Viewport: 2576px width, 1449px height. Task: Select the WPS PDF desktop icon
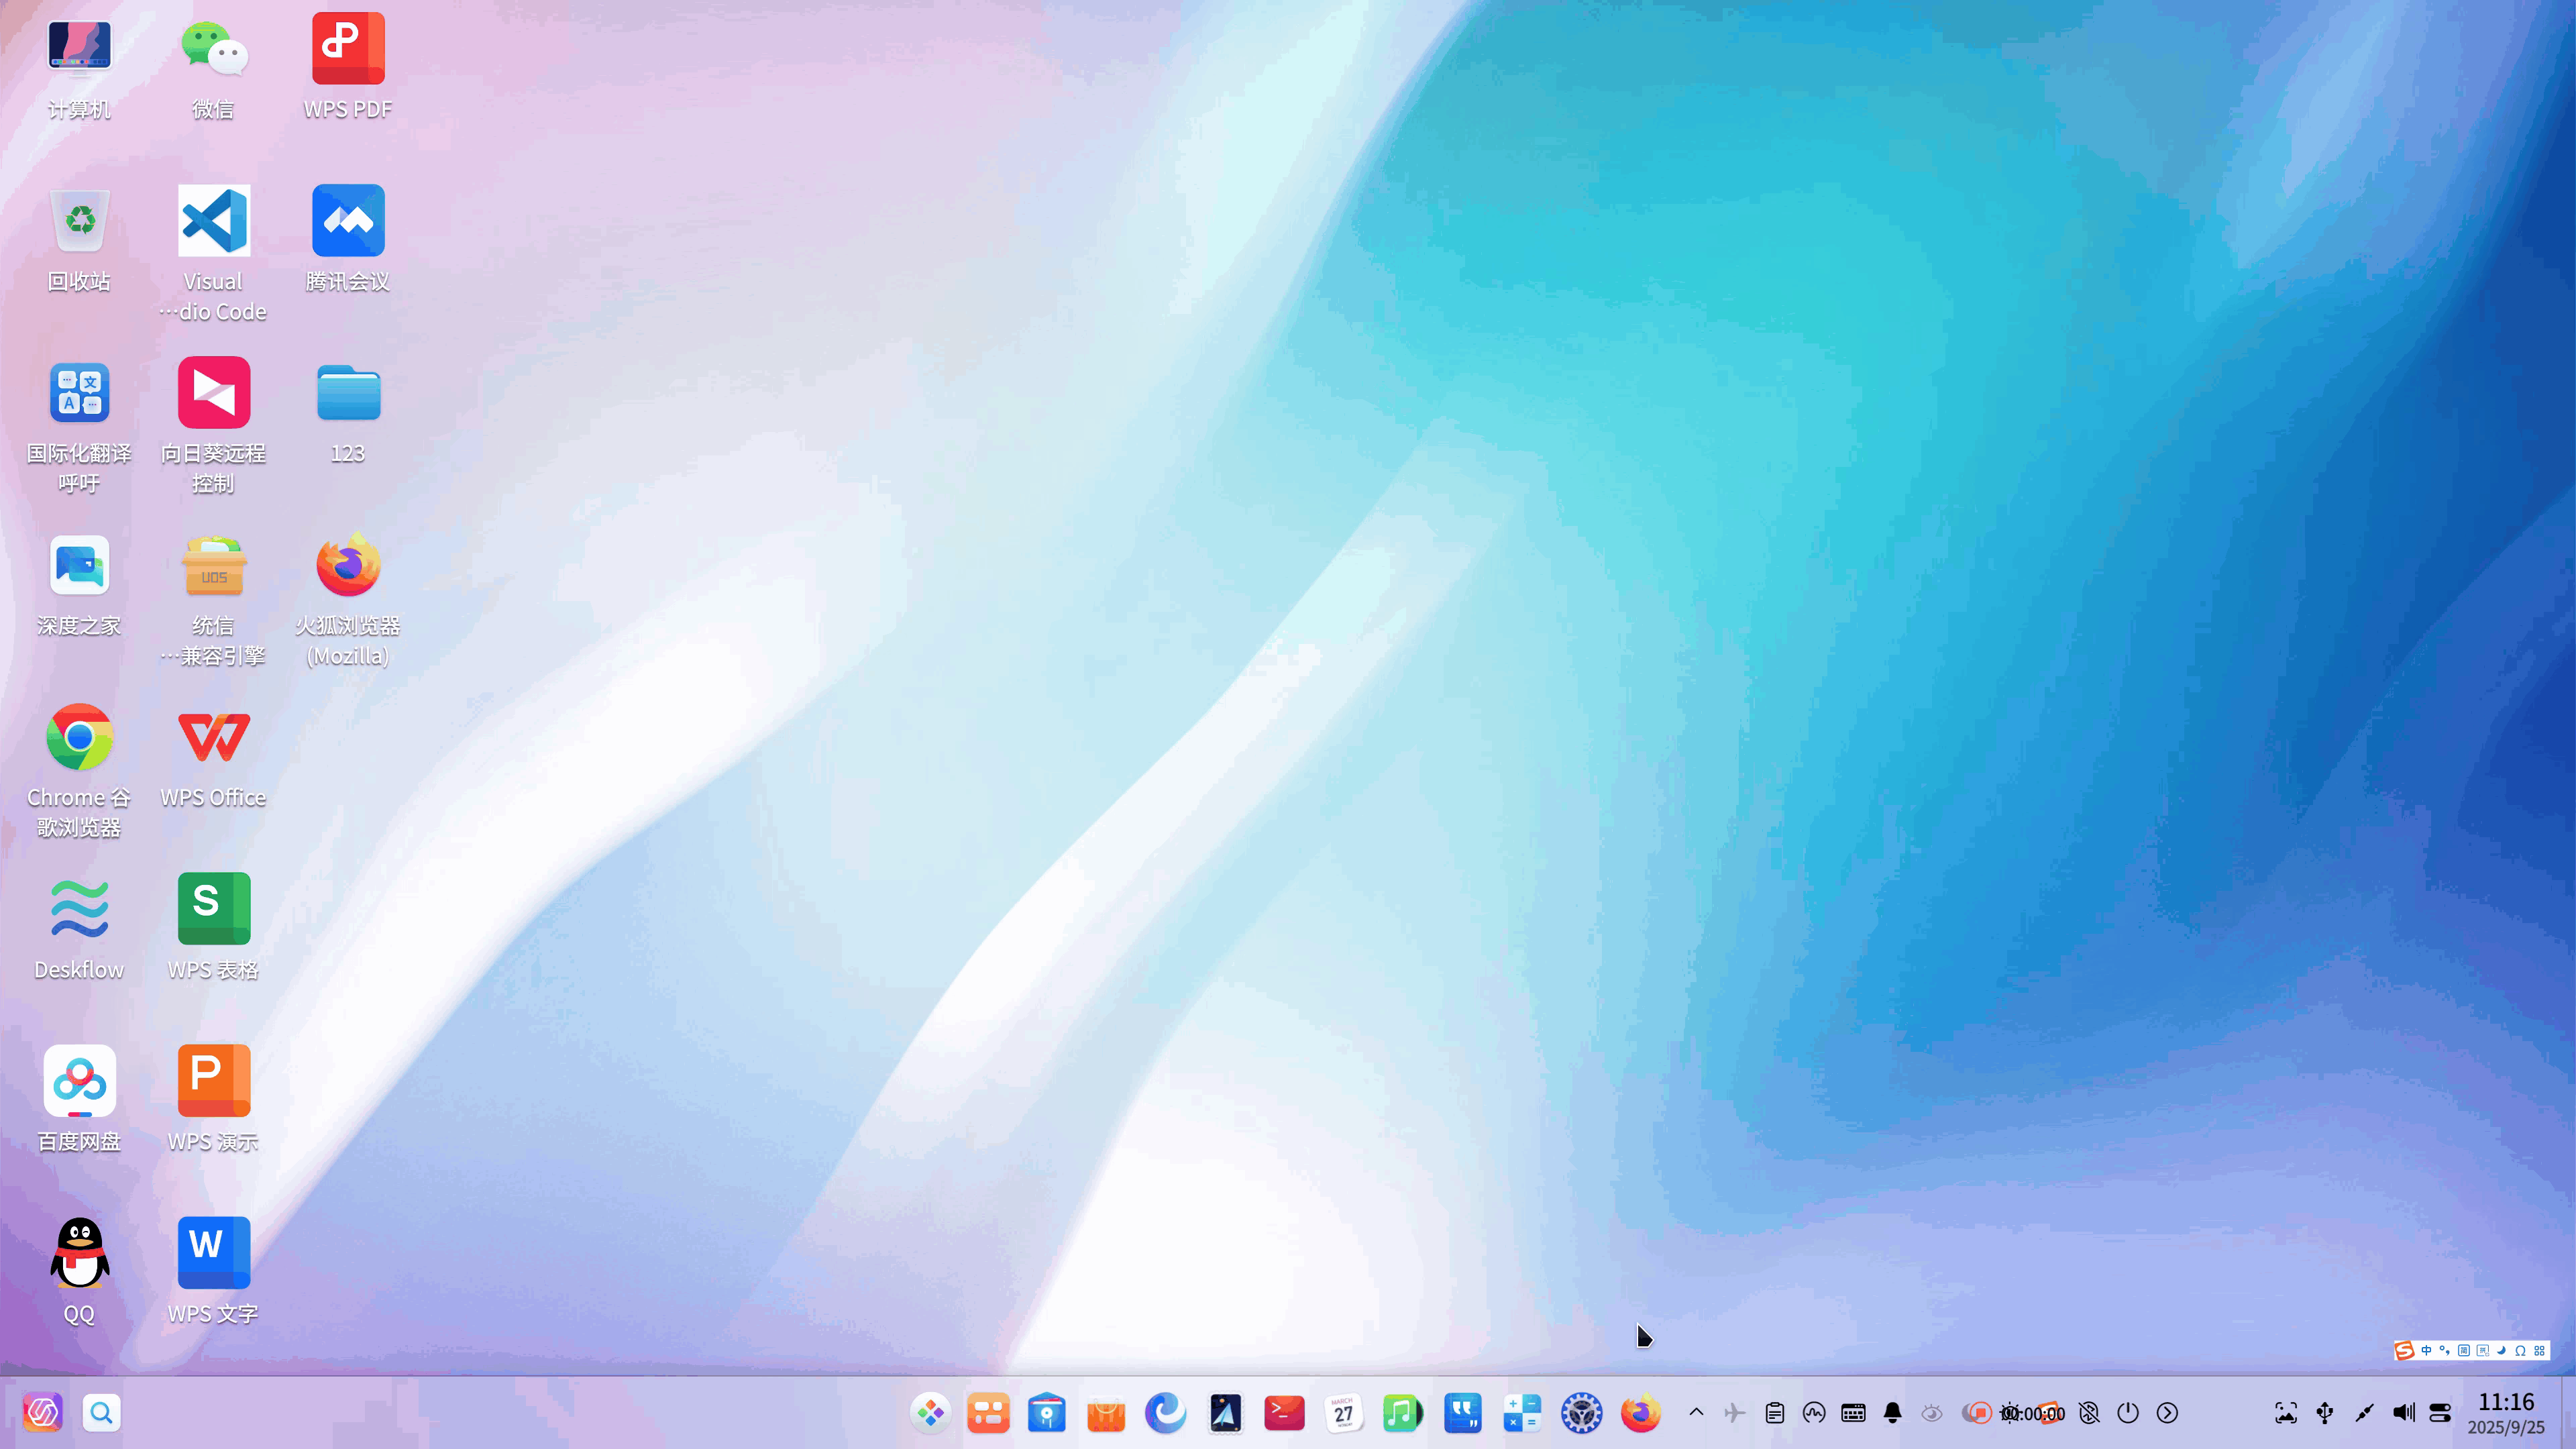pos(348,48)
